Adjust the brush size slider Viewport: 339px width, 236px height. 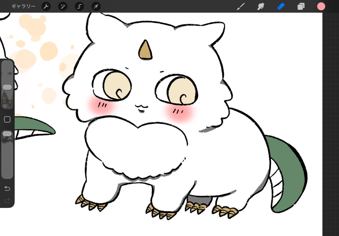[7, 85]
